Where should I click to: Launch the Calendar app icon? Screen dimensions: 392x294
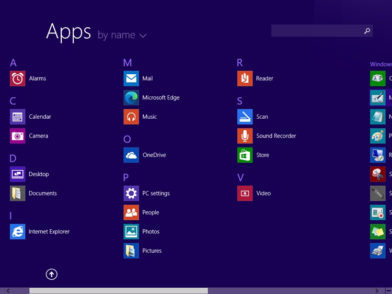point(17,117)
